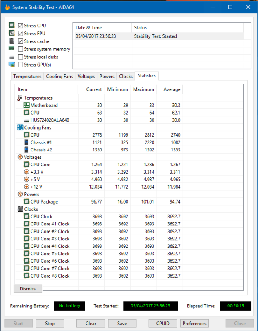Tick the Stress GPU(s) checkbox
The image size is (258, 331).
tap(21, 65)
